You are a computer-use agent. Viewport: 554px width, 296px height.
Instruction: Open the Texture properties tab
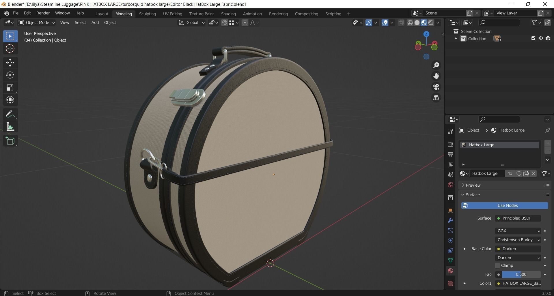click(450, 283)
